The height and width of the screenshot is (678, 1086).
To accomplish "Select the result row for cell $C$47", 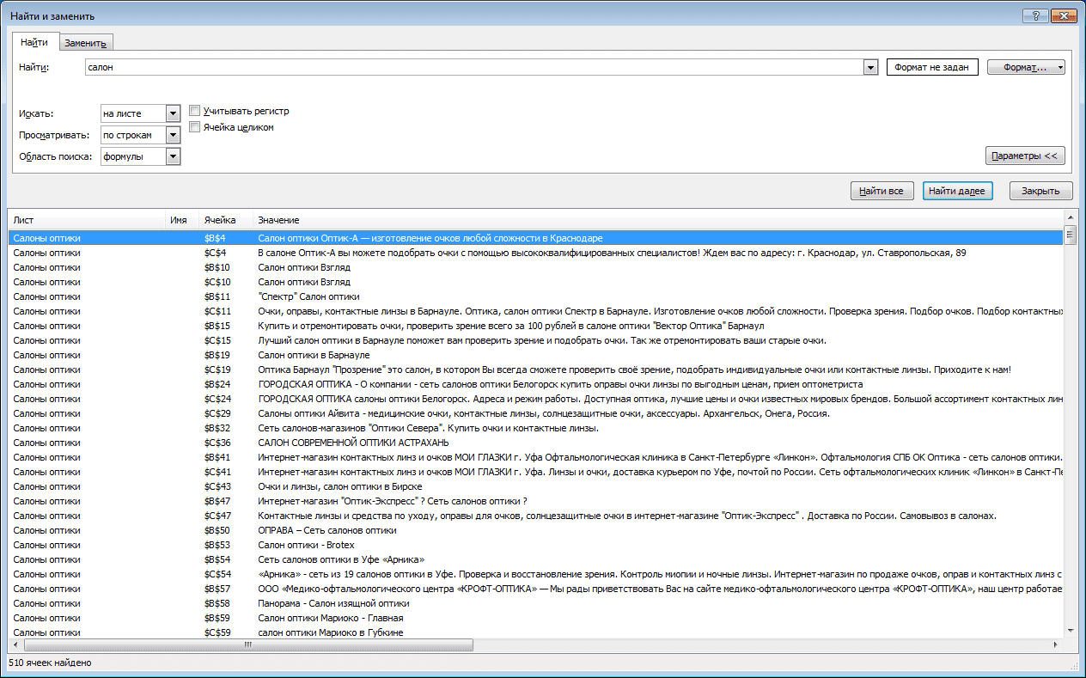I will point(536,516).
